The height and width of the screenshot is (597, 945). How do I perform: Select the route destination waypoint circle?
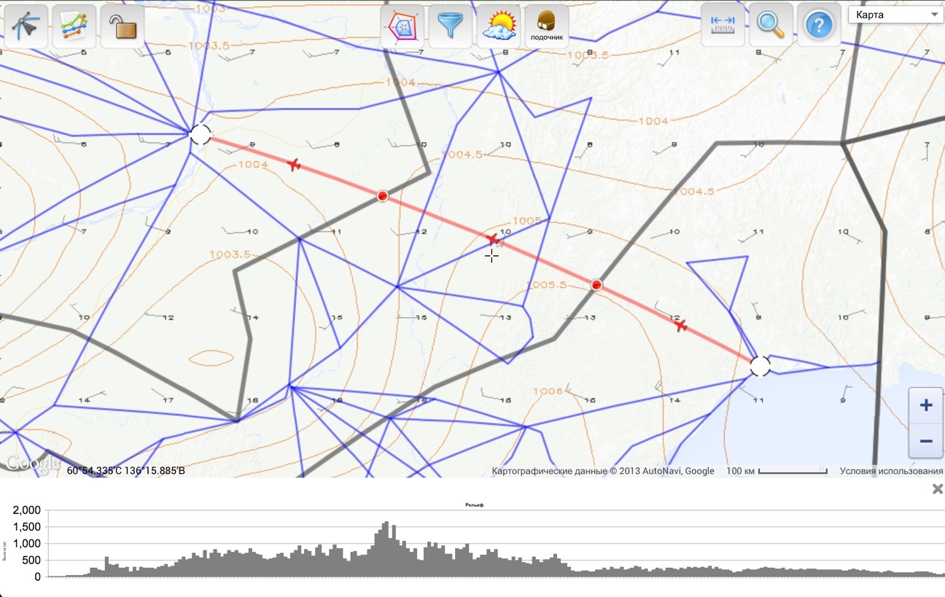760,366
